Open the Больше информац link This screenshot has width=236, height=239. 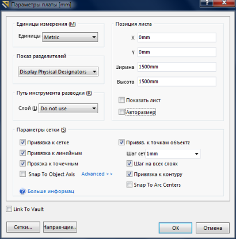51,191
